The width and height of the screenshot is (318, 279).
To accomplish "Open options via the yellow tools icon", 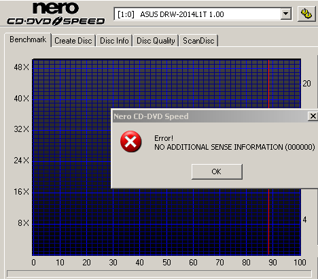I will point(306,14).
